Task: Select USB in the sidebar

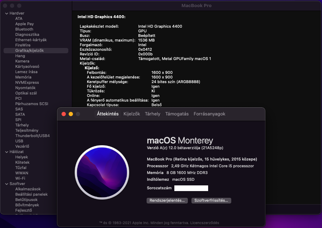Action: pyautogui.click(x=19, y=141)
